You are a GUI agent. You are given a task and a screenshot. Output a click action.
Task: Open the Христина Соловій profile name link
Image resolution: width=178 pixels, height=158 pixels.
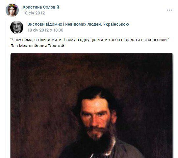(x=41, y=7)
